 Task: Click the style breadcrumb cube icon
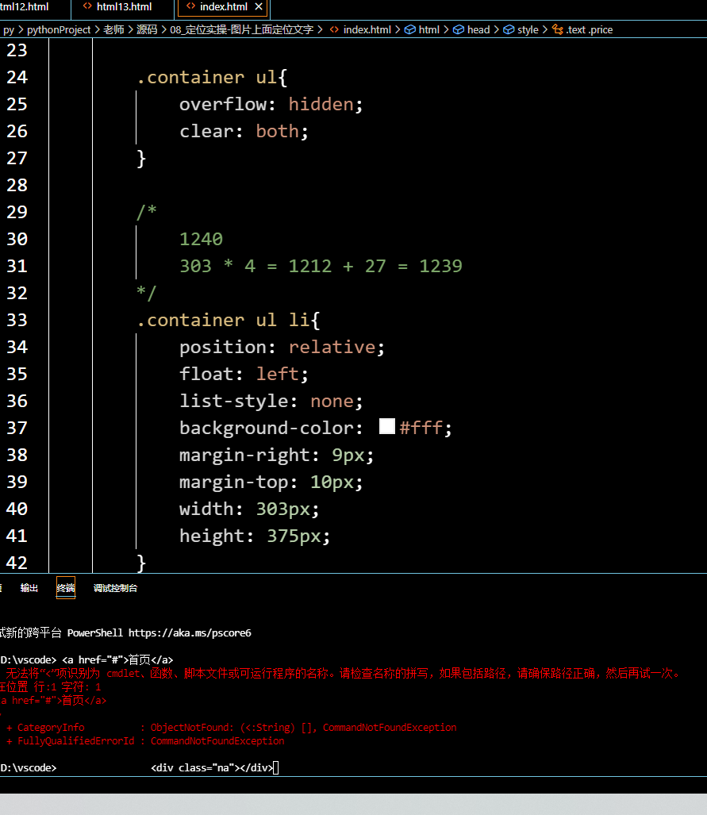pos(509,29)
